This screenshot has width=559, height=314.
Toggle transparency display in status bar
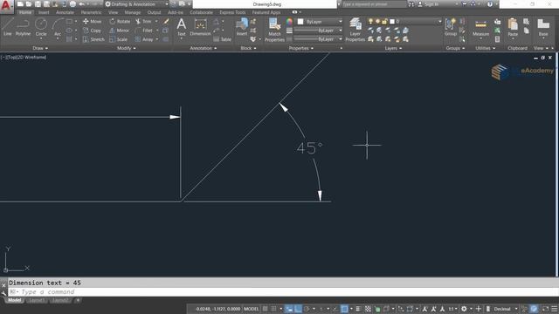(368, 309)
